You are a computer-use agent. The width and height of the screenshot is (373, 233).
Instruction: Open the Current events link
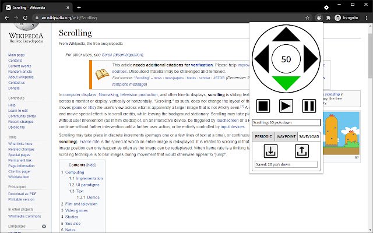tap(19, 66)
